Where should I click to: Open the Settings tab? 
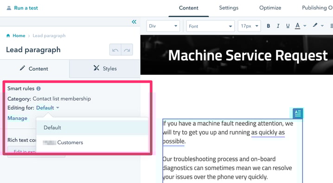(229, 8)
